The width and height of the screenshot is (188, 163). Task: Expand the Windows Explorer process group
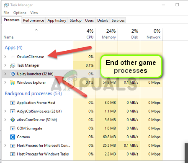pyautogui.click(x=5, y=83)
